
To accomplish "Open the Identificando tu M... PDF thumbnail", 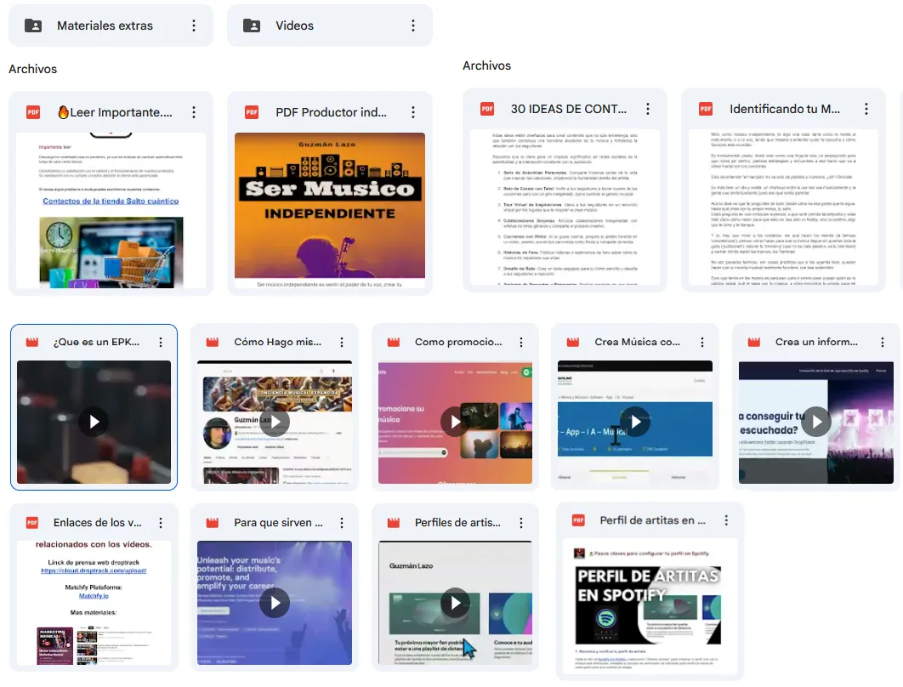I will coord(782,207).
